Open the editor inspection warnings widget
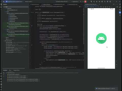Viewport: 122px width, 91px height. 80,7
